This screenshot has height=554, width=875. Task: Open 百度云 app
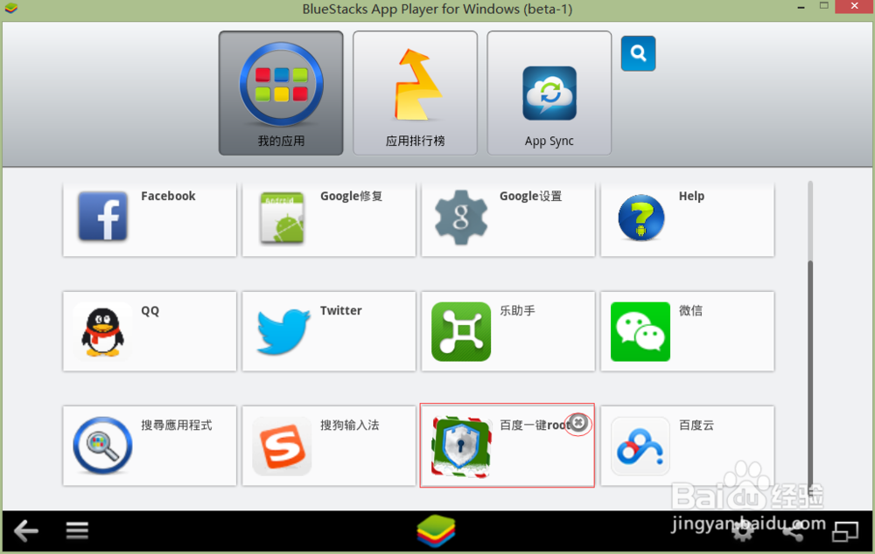click(687, 446)
